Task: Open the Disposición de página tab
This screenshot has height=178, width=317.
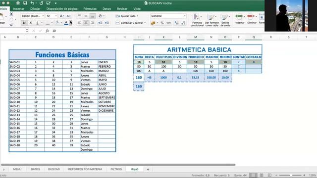Action: [62, 9]
